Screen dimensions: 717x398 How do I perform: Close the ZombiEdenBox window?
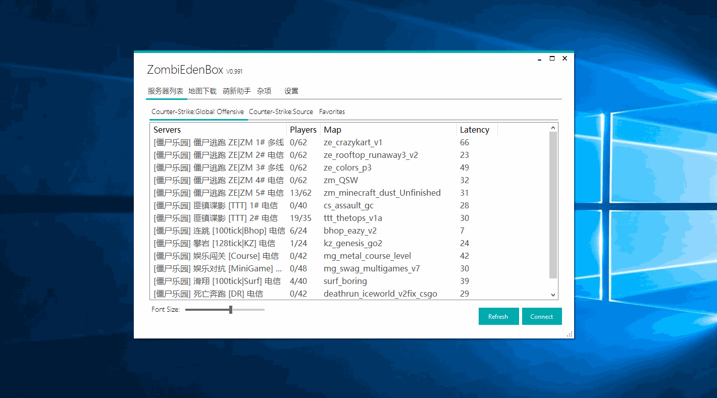coord(565,59)
